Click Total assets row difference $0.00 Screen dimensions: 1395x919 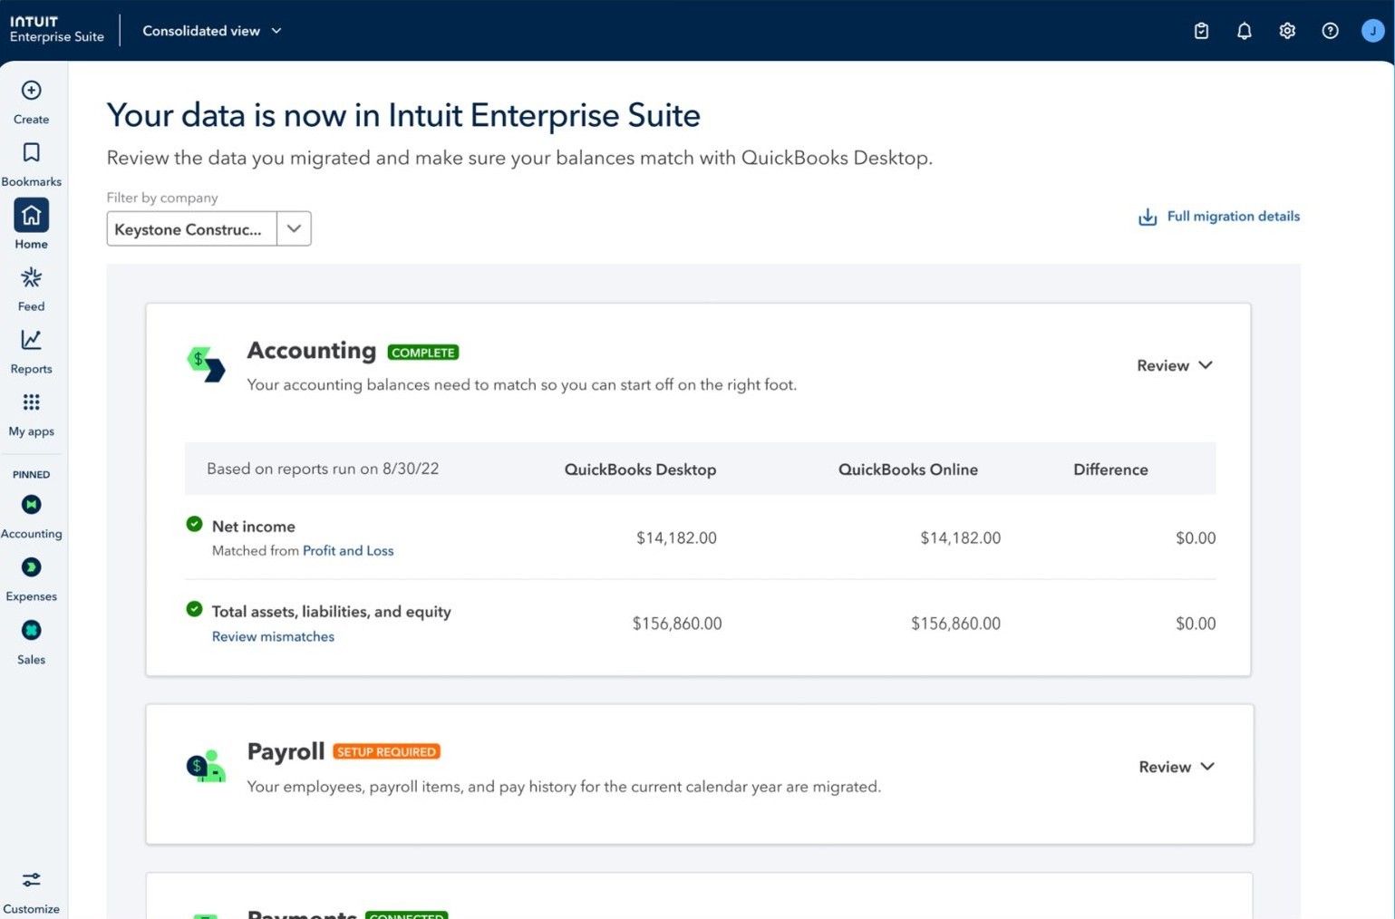(1196, 624)
